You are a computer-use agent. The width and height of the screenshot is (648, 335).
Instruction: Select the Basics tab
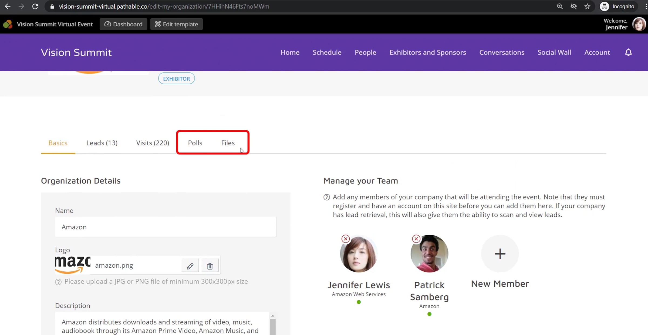point(58,143)
